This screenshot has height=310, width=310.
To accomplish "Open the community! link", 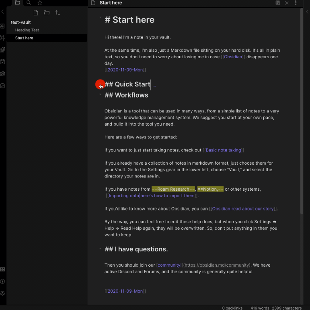I will click(x=170, y=265).
